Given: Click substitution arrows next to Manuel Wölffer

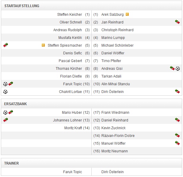Looking at the screenshot, I should pos(177,143).
